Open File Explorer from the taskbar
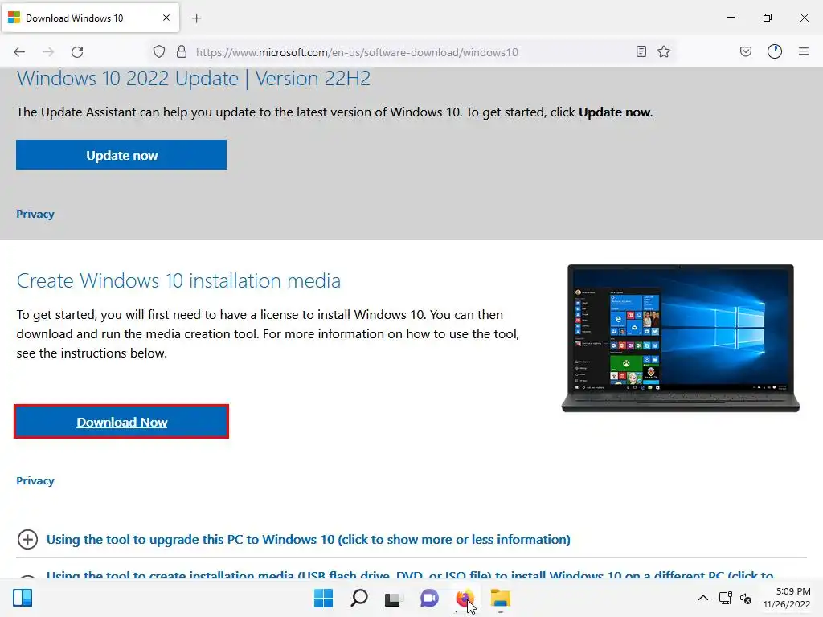This screenshot has width=823, height=617. click(x=500, y=598)
